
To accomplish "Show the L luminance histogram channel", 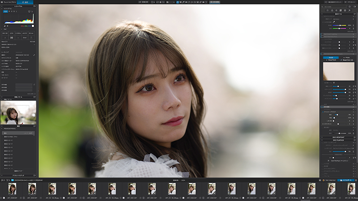I will click(x=17, y=12).
